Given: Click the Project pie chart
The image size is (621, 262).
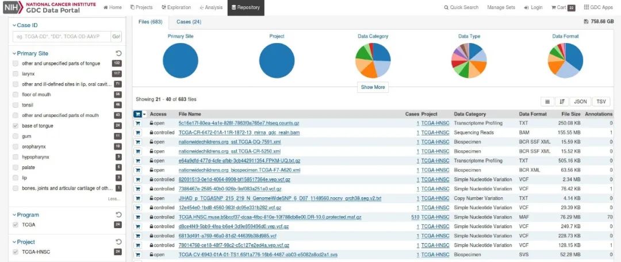Looking at the screenshot, I should click(x=277, y=61).
